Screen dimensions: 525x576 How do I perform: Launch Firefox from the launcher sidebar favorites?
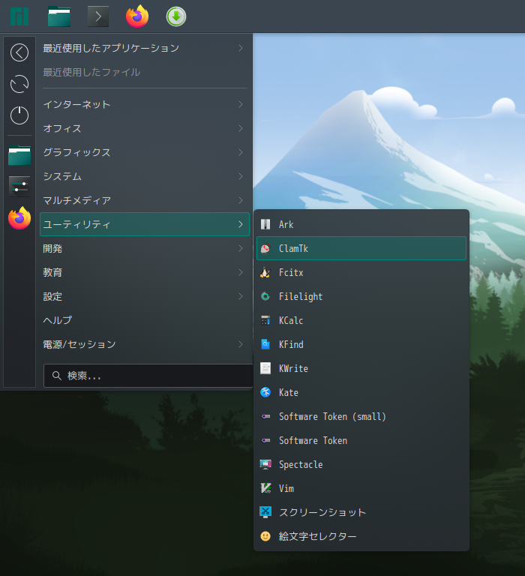click(19, 218)
